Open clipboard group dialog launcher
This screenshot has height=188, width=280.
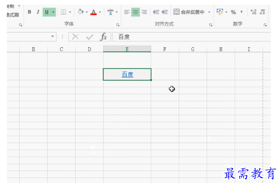(21, 25)
